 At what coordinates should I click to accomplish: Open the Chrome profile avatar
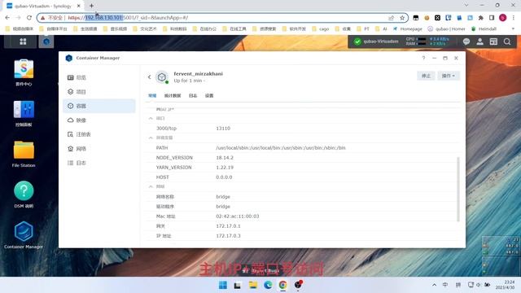coord(503,18)
